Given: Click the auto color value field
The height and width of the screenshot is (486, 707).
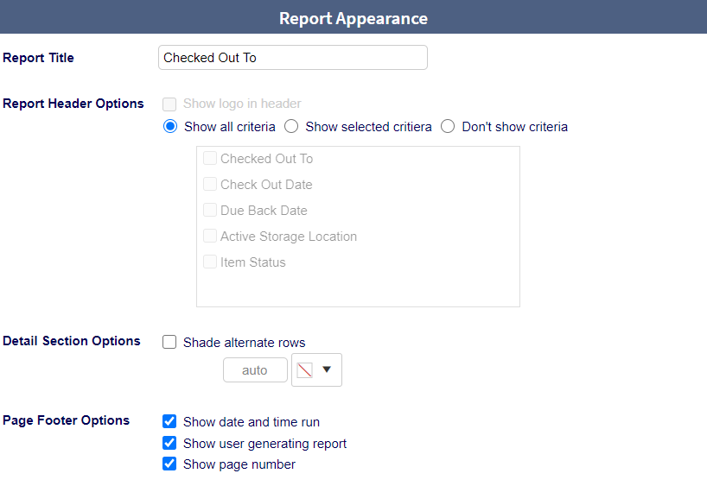Looking at the screenshot, I should point(255,369).
